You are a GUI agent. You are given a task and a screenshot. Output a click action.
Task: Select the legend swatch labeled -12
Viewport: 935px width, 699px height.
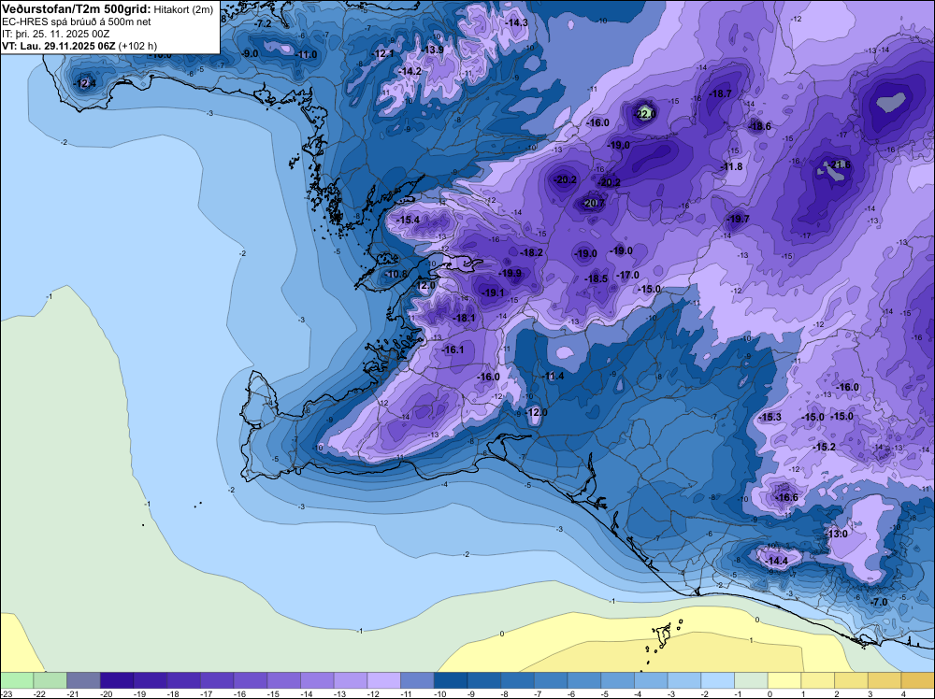[384, 680]
